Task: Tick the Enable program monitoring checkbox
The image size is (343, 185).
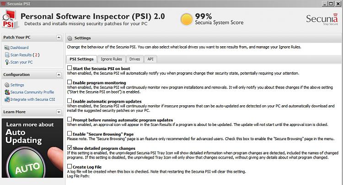Action: click(x=70, y=82)
